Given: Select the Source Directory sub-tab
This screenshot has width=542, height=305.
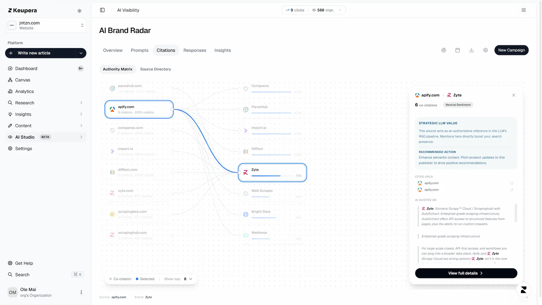Looking at the screenshot, I should pyautogui.click(x=156, y=69).
